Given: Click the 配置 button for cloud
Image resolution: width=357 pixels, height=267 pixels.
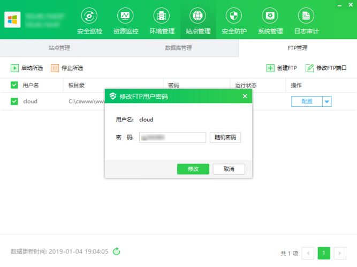Looking at the screenshot, I should click(x=307, y=101).
